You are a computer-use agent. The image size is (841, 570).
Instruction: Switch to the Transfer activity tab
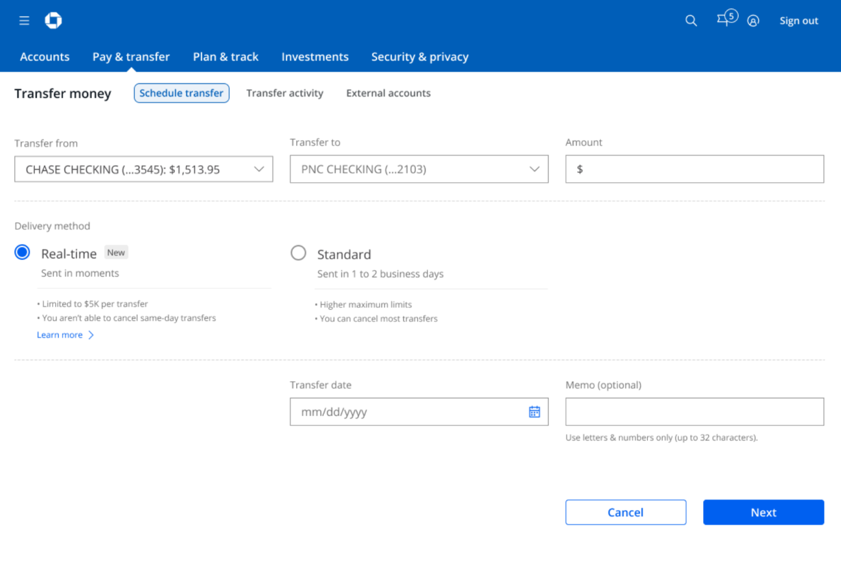pos(285,93)
